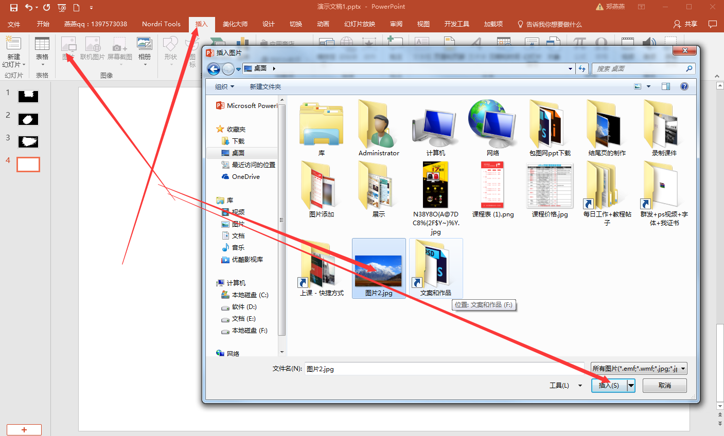Switch to the 设计 ribbon tab

[x=268, y=24]
